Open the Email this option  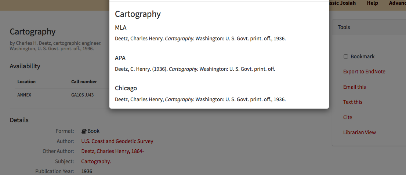354,87
